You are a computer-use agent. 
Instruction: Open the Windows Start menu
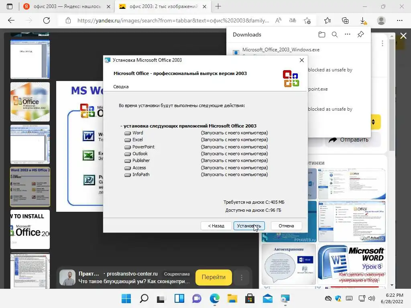point(126,298)
